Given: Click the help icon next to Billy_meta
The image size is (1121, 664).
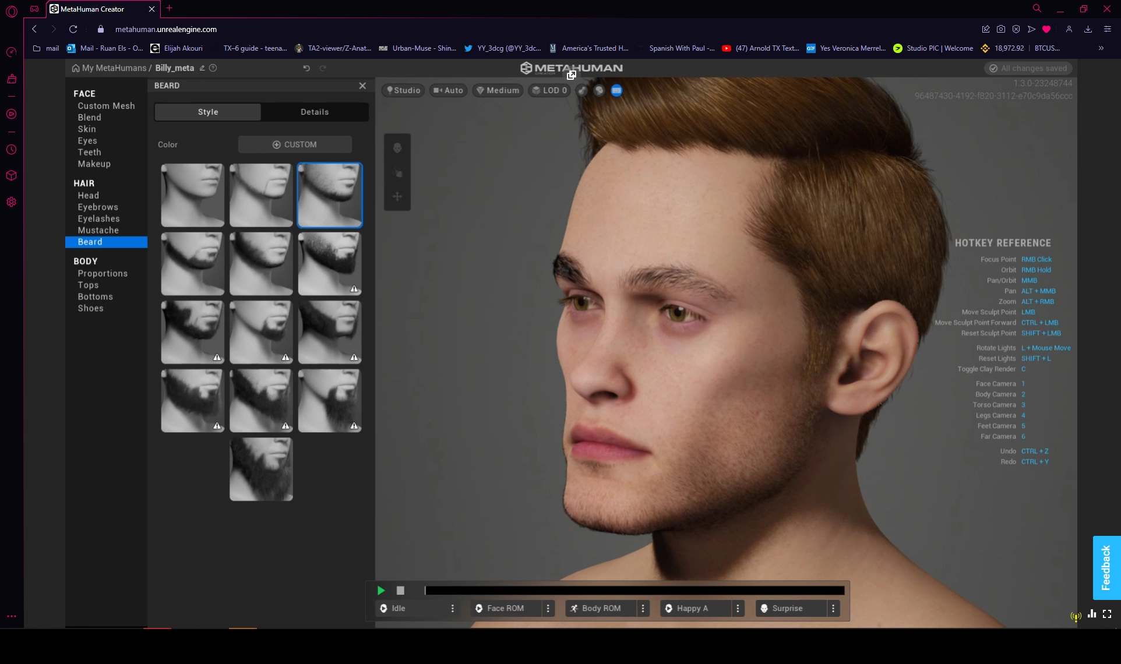Looking at the screenshot, I should tap(213, 68).
